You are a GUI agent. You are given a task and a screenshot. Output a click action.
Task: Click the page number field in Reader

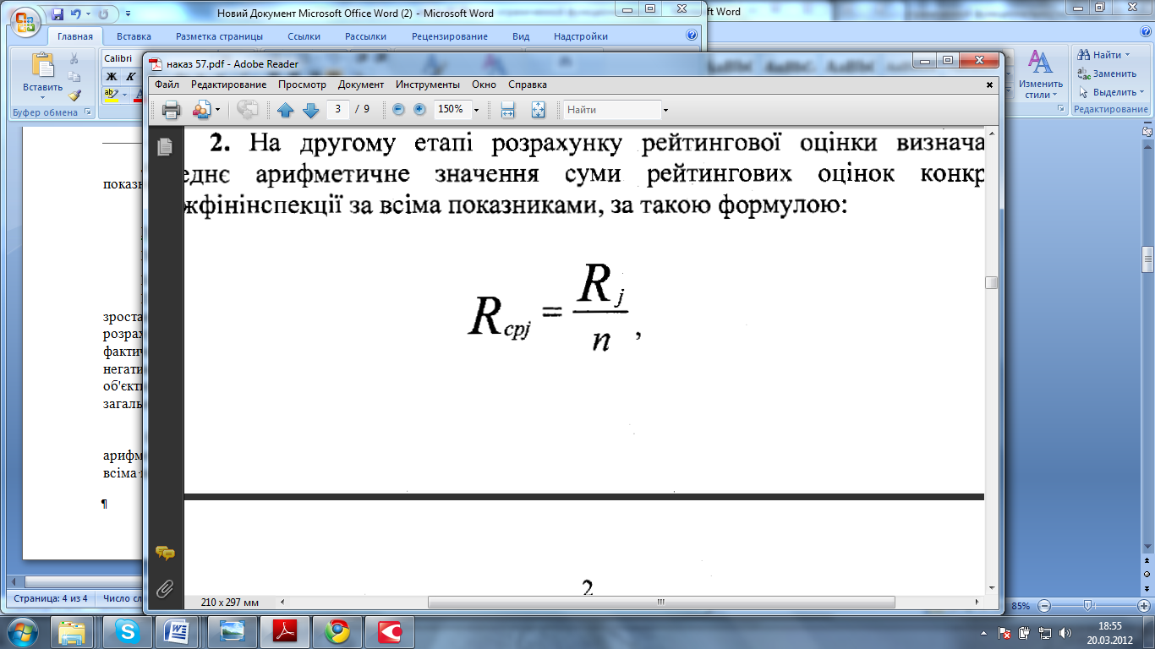(x=338, y=109)
